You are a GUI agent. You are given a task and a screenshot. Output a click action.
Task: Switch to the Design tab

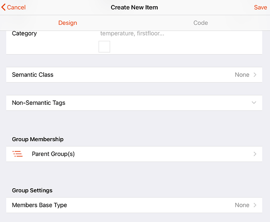point(67,23)
